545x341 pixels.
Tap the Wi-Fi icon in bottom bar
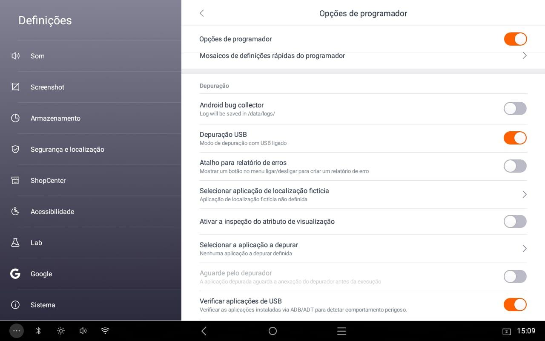click(105, 331)
